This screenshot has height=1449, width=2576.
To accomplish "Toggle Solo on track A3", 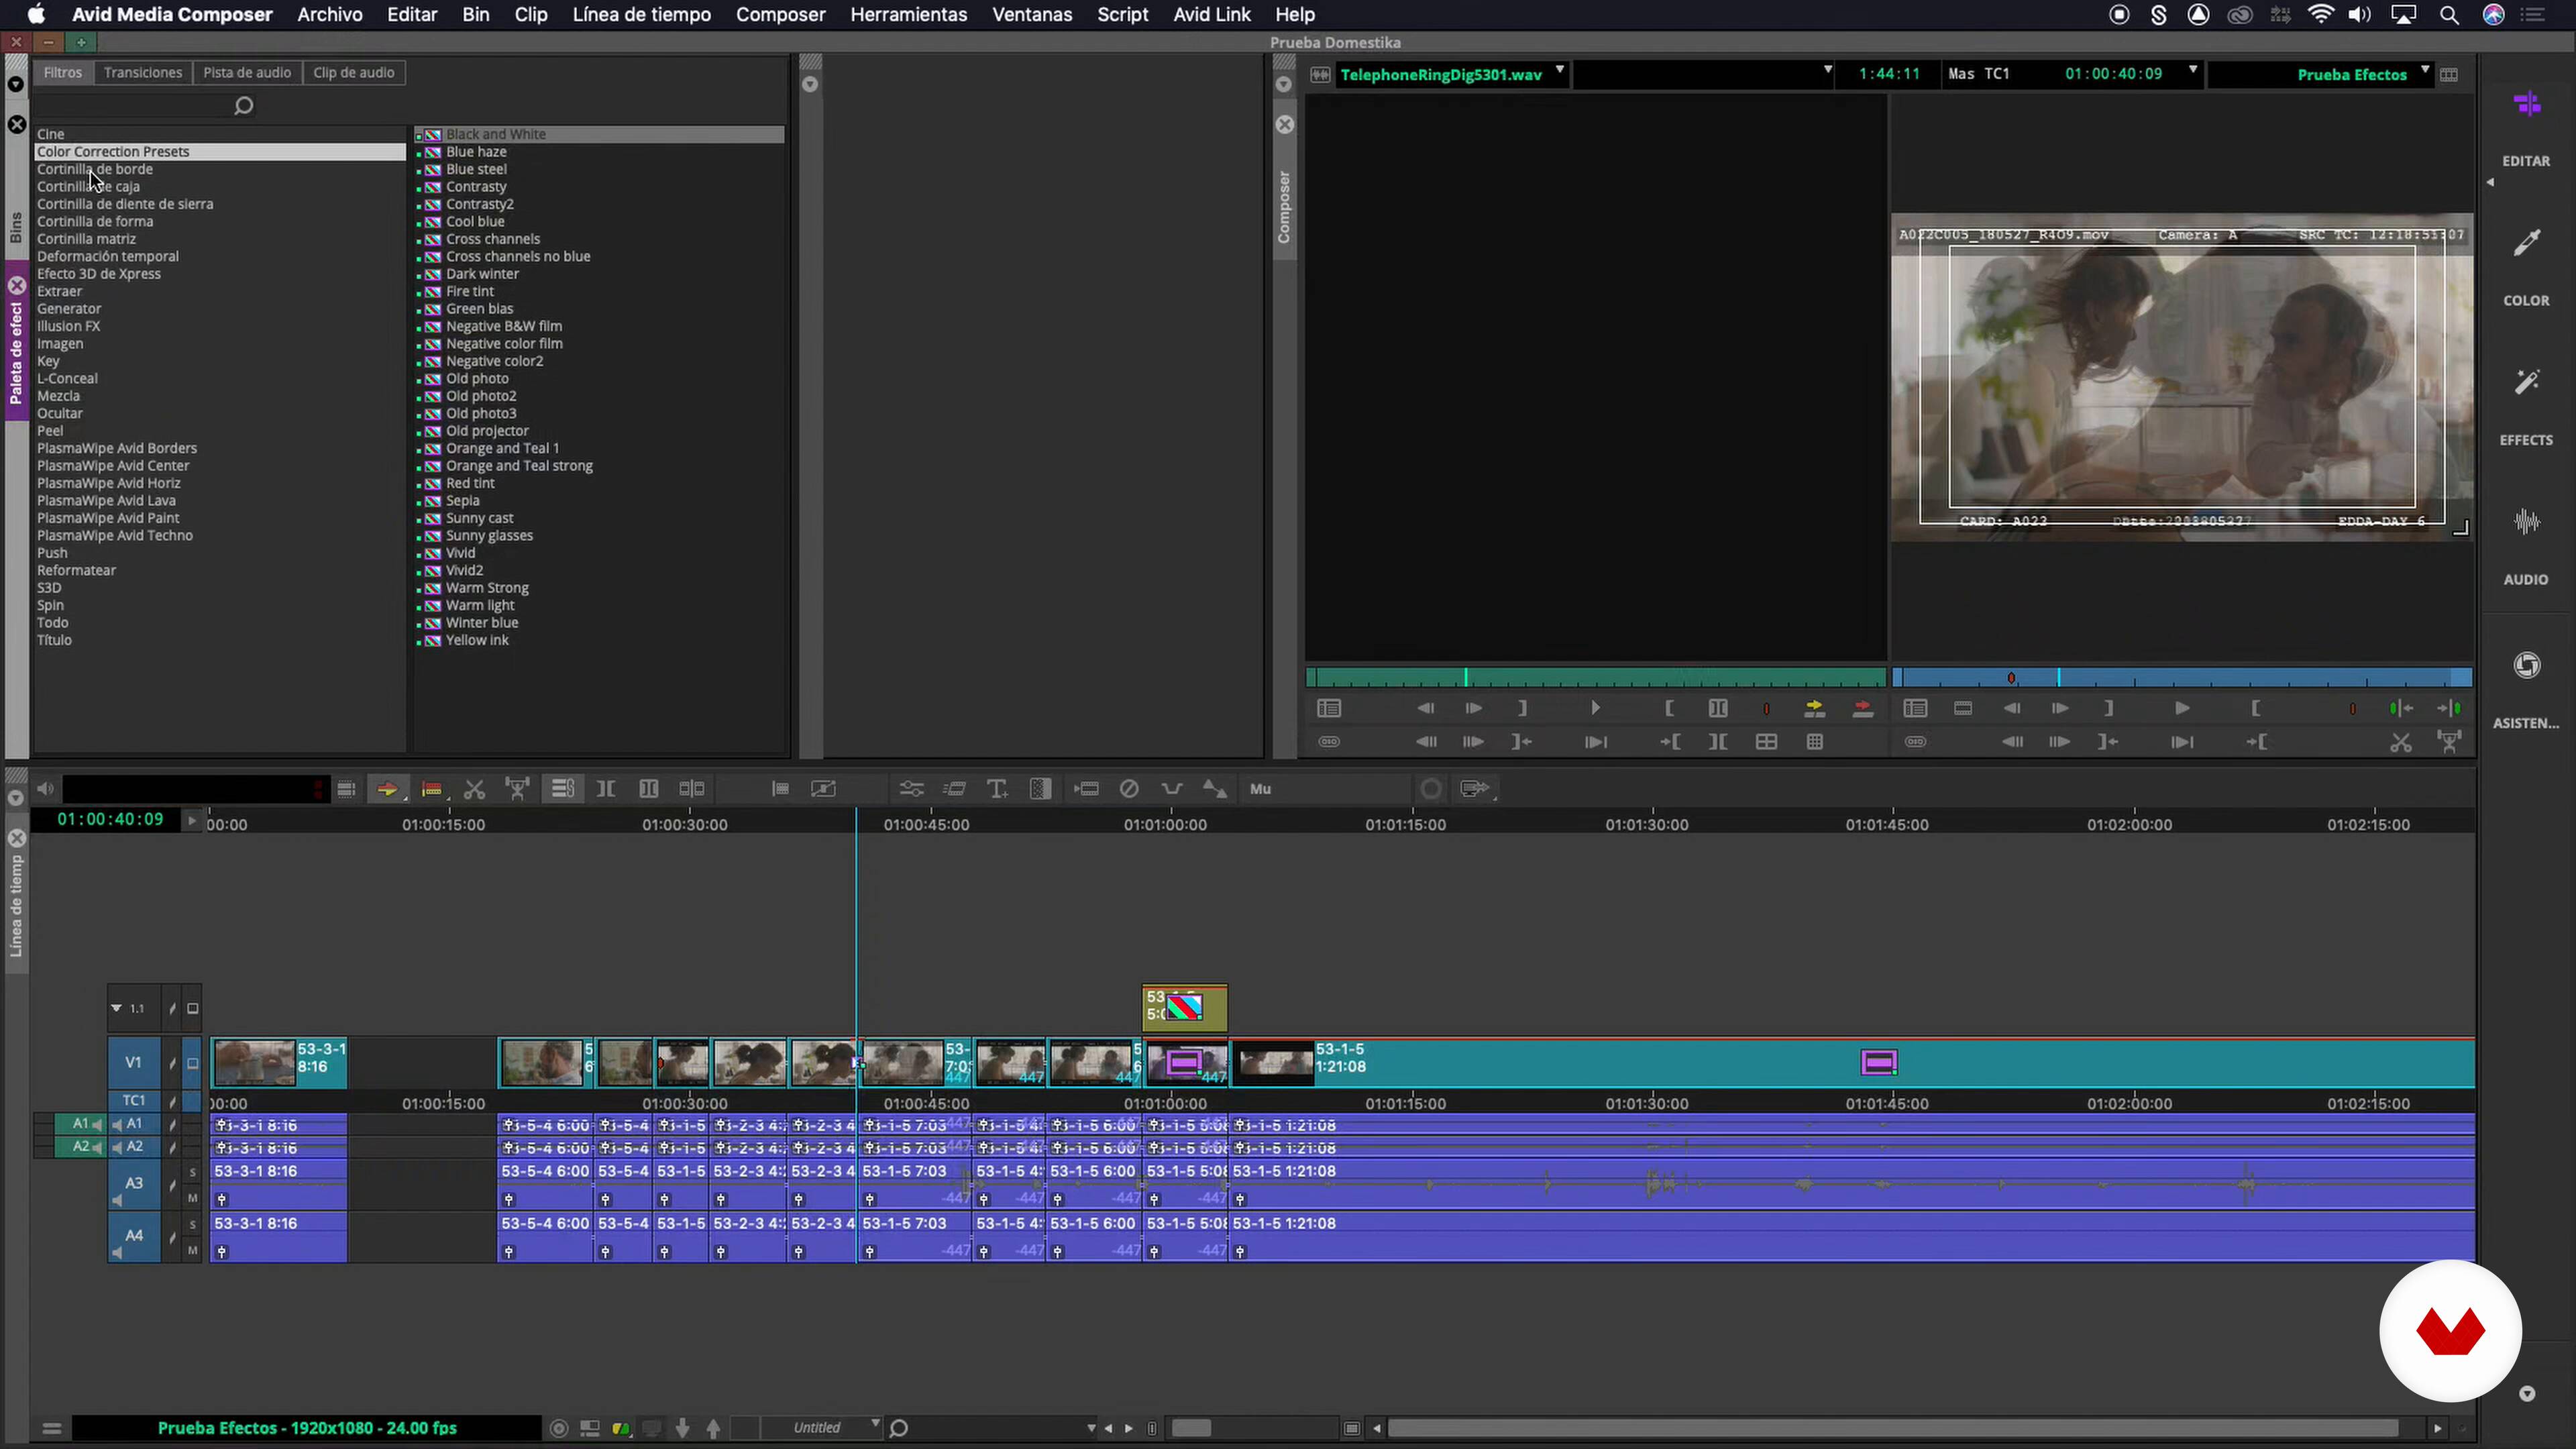I will point(193,1172).
